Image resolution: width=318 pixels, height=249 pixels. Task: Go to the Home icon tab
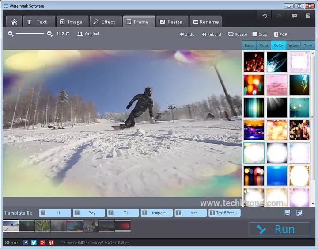click(x=14, y=22)
